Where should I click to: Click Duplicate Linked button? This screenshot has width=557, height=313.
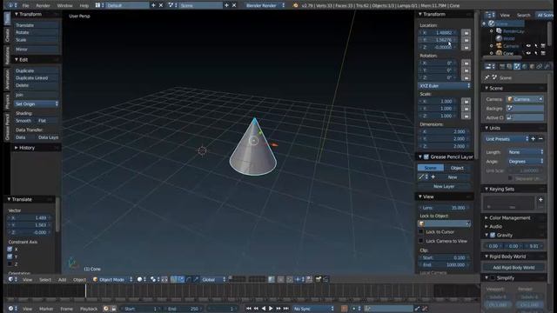[x=36, y=78]
